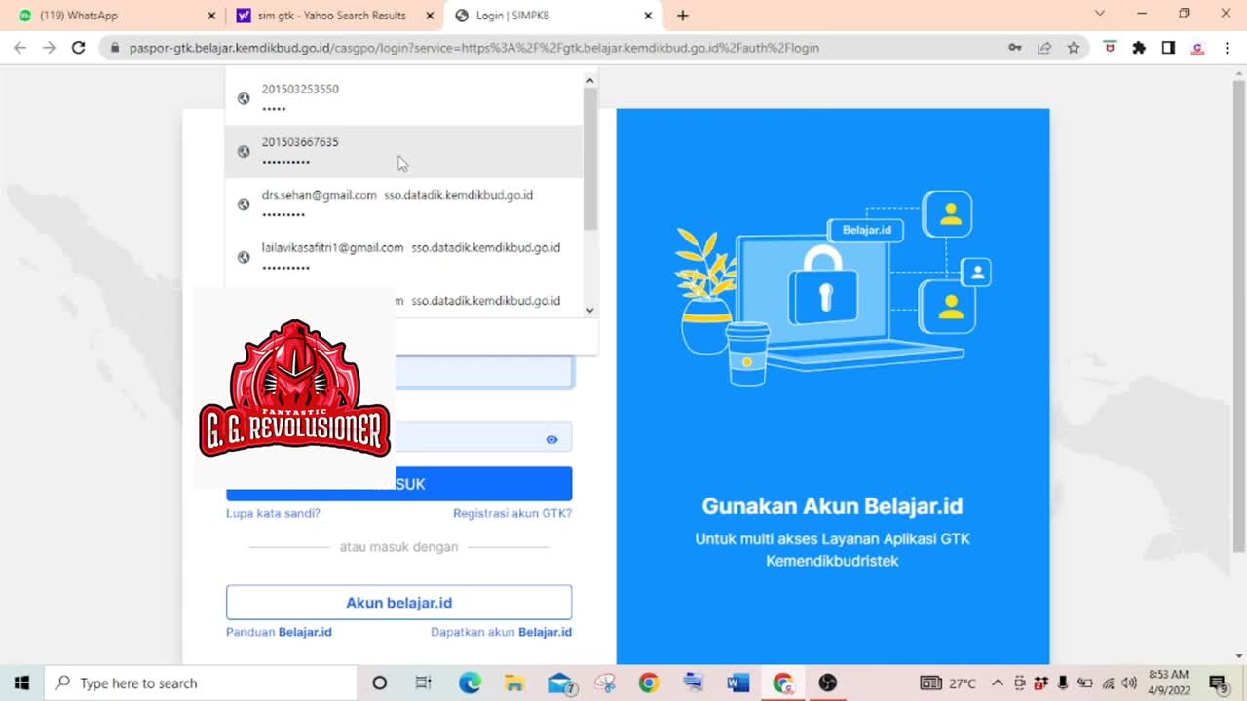Open the Chrome profile avatar
The image size is (1247, 701).
(x=1198, y=47)
